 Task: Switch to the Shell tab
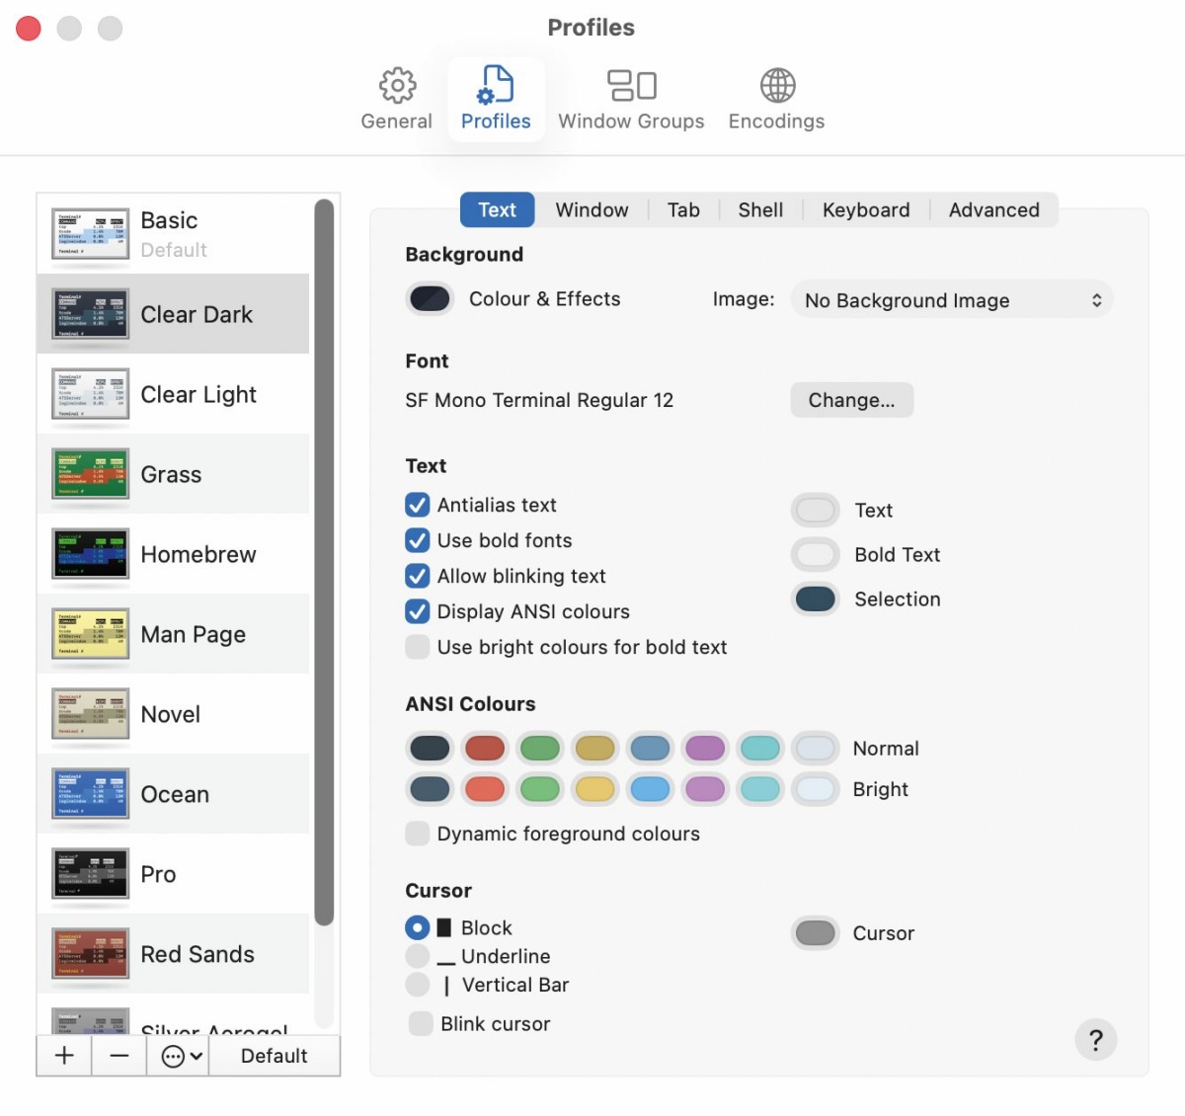point(760,209)
